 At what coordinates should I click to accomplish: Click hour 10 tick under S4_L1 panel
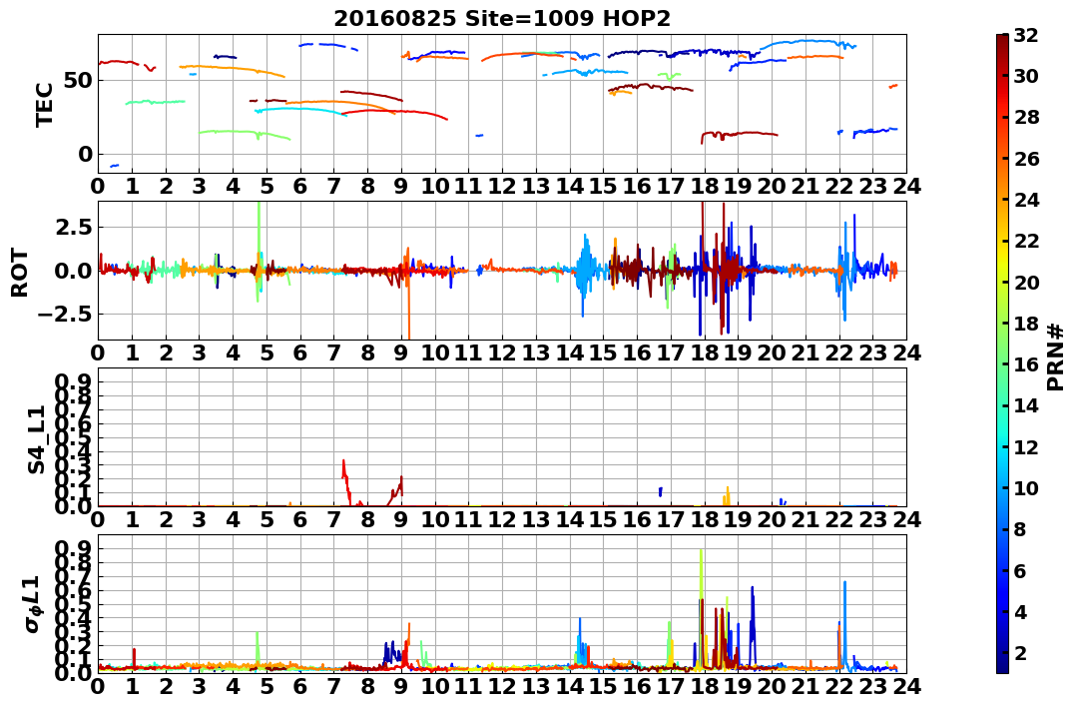(x=434, y=519)
